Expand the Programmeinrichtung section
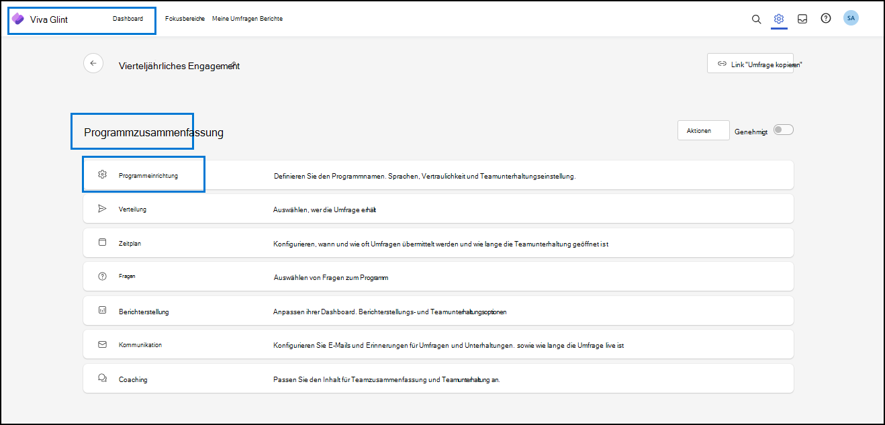Viewport: 885px width, 425px height. pyautogui.click(x=143, y=173)
